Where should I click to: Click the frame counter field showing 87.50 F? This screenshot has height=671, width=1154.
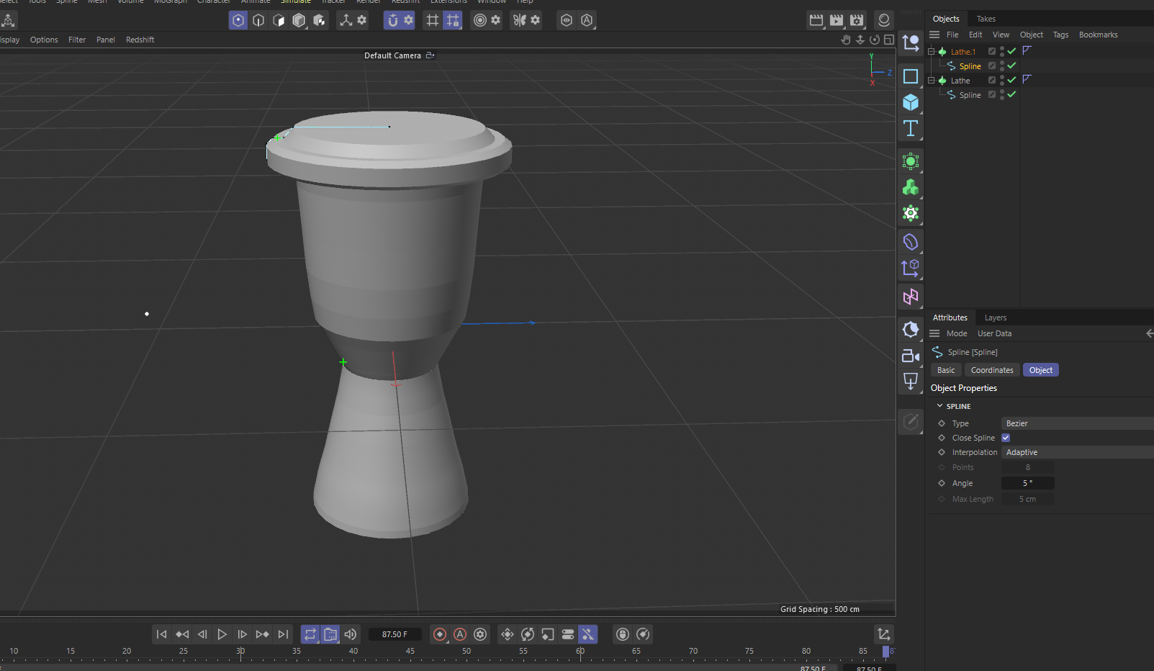coord(395,634)
